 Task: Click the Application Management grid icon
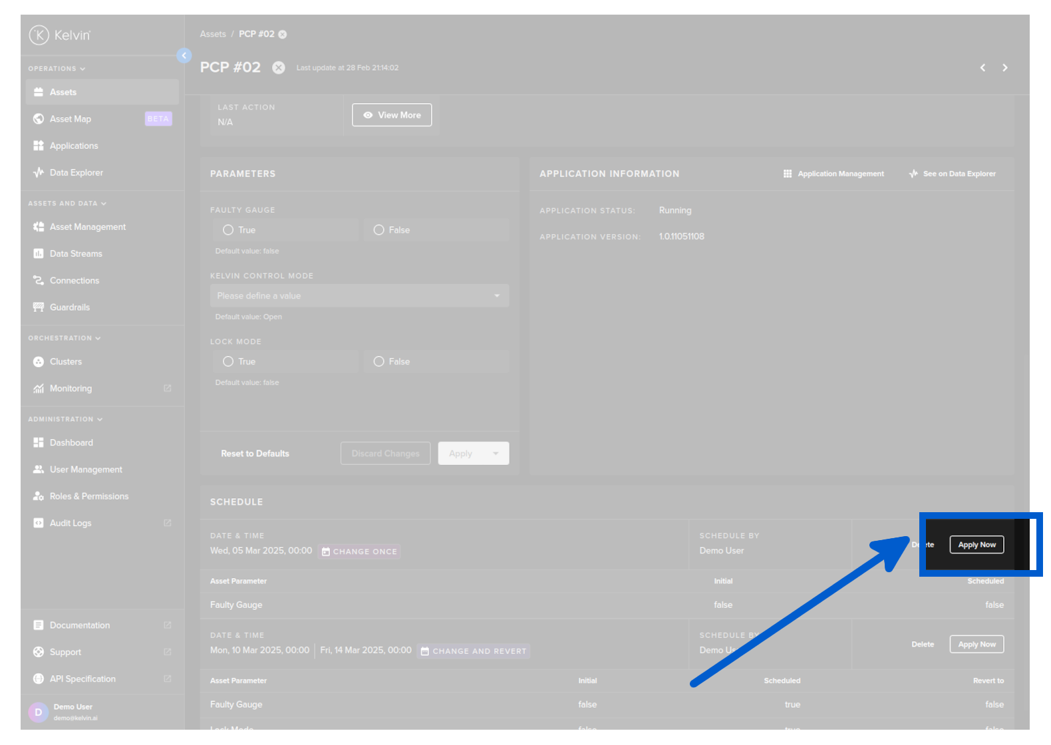coord(788,174)
